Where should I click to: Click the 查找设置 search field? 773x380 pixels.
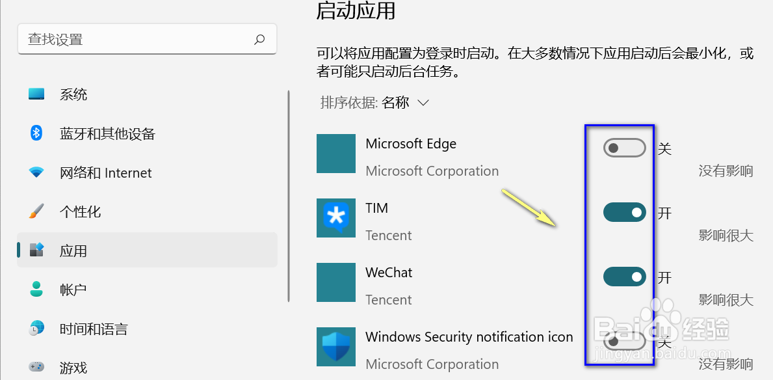coord(147,40)
